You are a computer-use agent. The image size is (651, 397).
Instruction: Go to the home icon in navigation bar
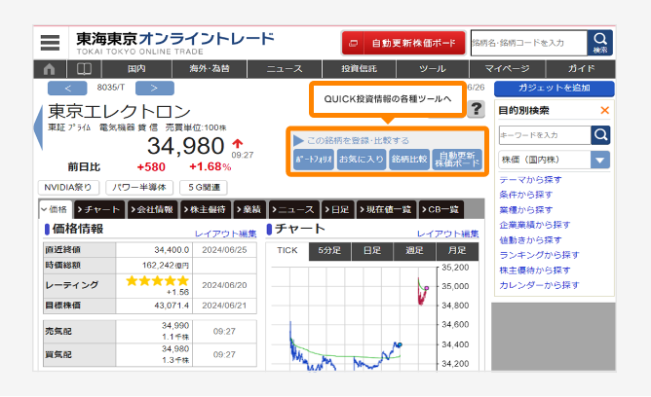click(x=50, y=69)
